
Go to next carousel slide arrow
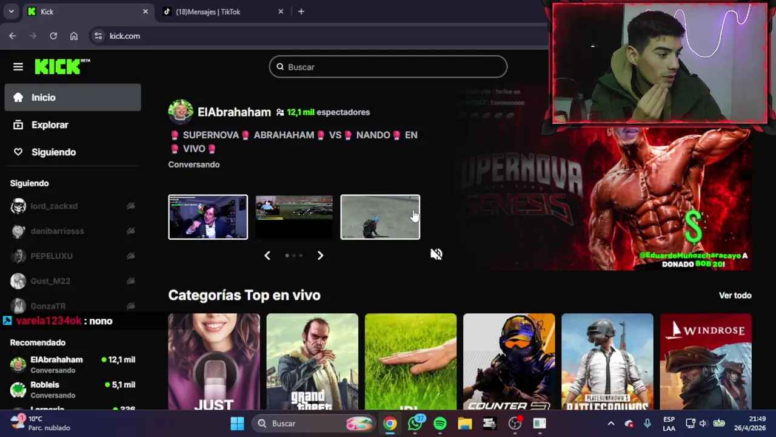point(320,256)
